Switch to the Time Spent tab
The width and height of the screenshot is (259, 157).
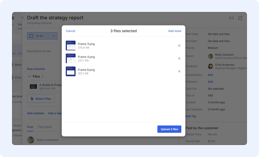pos(44,127)
